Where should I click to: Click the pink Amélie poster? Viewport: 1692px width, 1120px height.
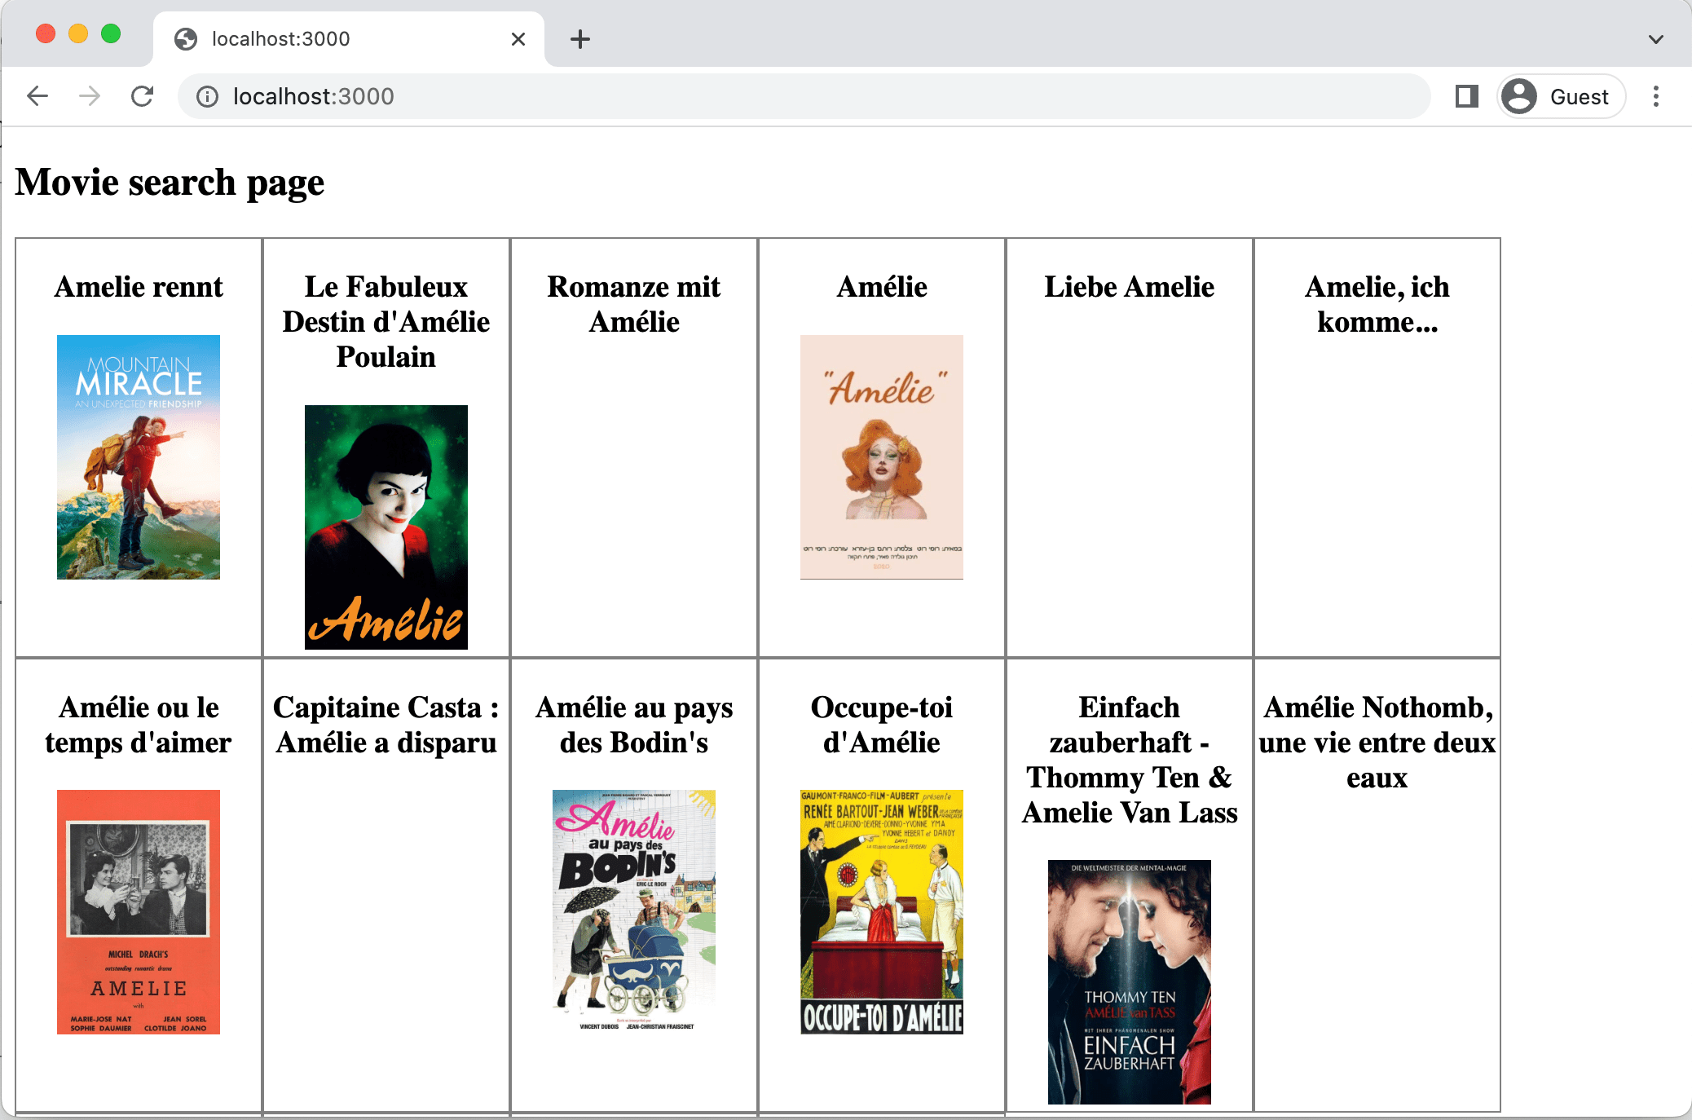click(882, 456)
